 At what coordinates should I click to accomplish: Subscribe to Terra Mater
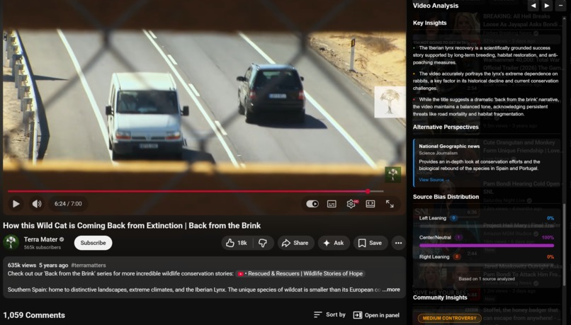point(93,243)
